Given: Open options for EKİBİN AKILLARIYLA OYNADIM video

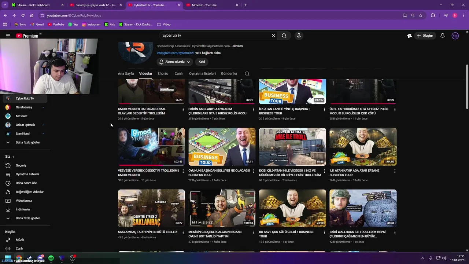Looking at the screenshot, I should [x=254, y=109].
